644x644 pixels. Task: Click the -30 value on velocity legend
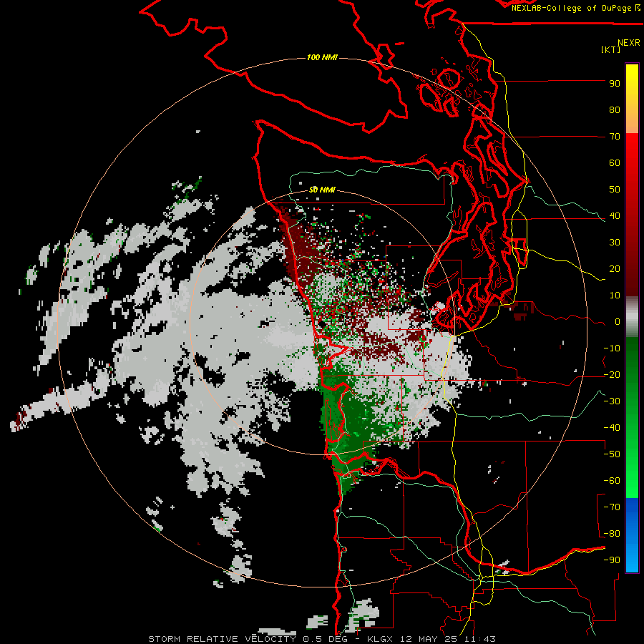coord(612,401)
